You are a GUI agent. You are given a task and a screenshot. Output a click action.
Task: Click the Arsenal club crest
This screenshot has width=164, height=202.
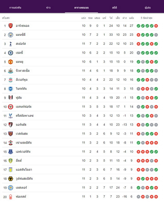[x=11, y=26]
